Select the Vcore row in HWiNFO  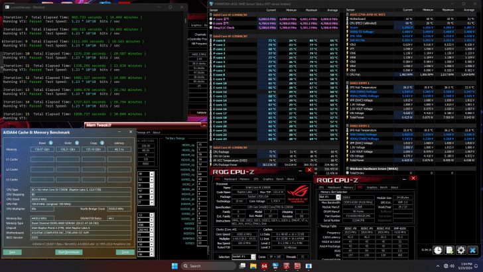click(x=411, y=27)
